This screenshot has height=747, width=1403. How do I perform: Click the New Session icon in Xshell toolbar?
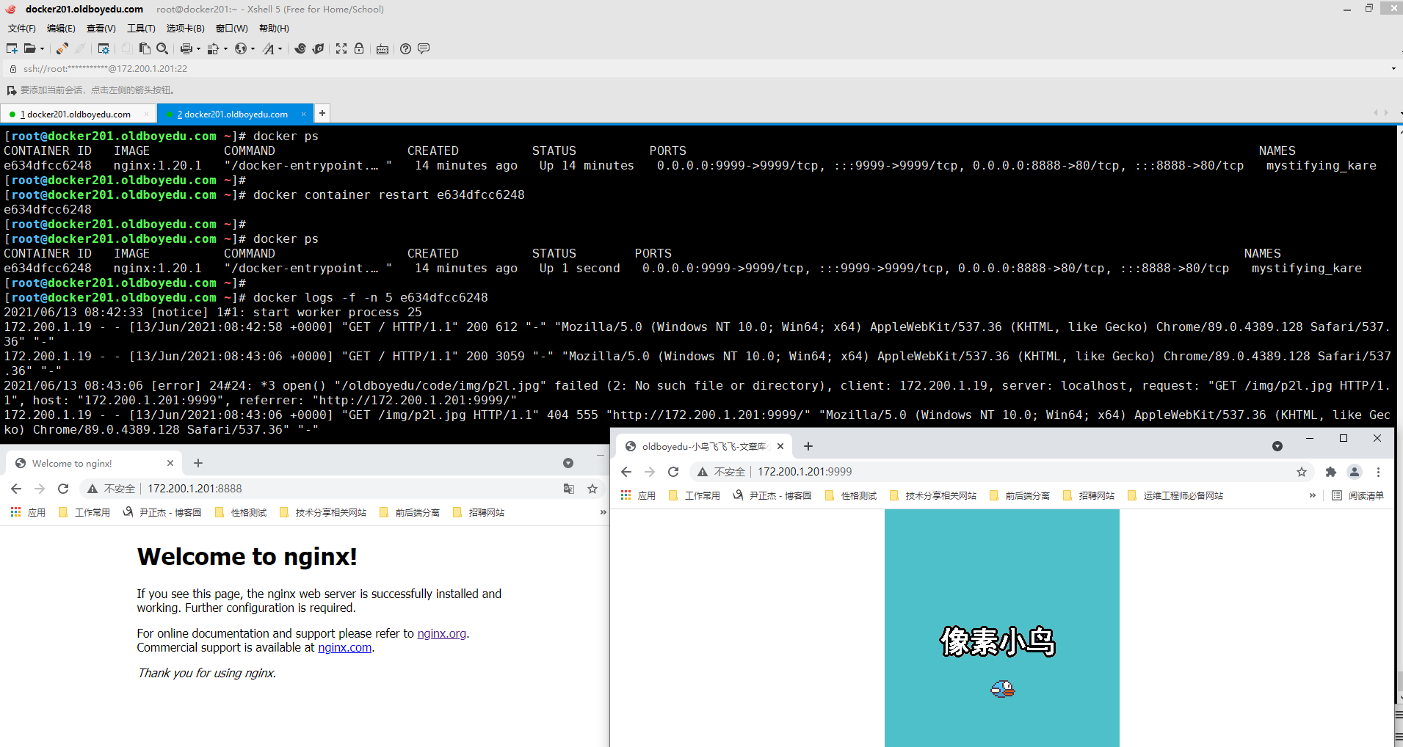coord(12,48)
